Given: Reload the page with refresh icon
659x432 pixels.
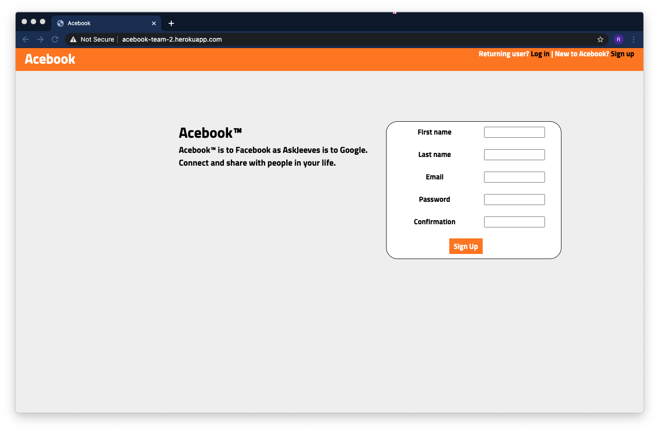Looking at the screenshot, I should pos(55,39).
